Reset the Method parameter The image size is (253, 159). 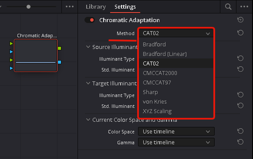(240, 33)
